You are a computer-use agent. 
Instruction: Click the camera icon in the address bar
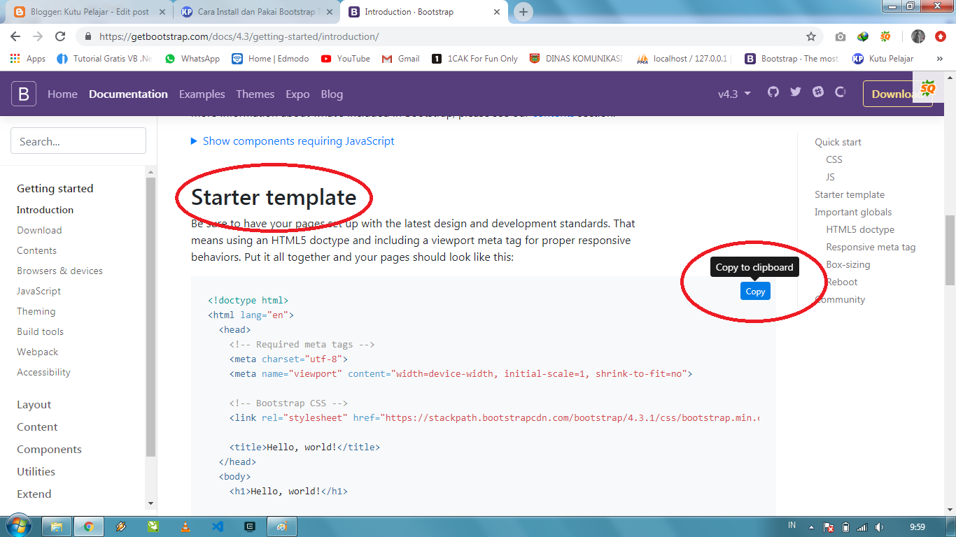point(841,36)
